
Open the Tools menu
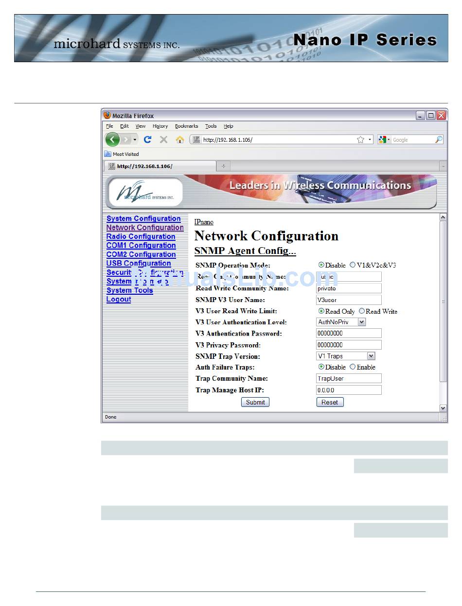[x=211, y=126]
